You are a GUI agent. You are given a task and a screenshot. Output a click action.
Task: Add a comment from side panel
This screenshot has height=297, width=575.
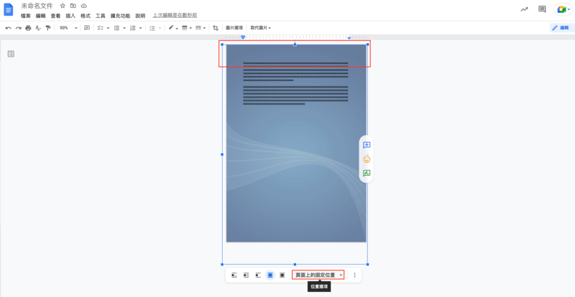[367, 145]
